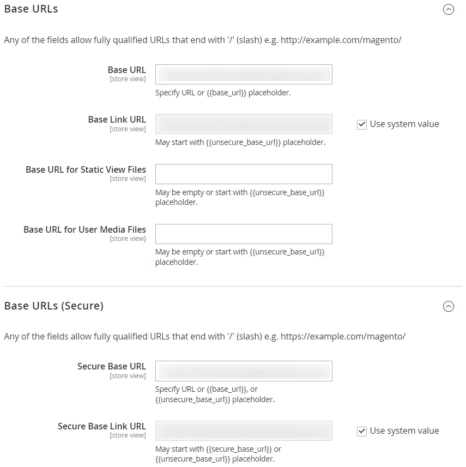Collapse Base URLs (Secure) section using its chevron icon
Viewport: 466px width, 467px height.
(x=448, y=306)
